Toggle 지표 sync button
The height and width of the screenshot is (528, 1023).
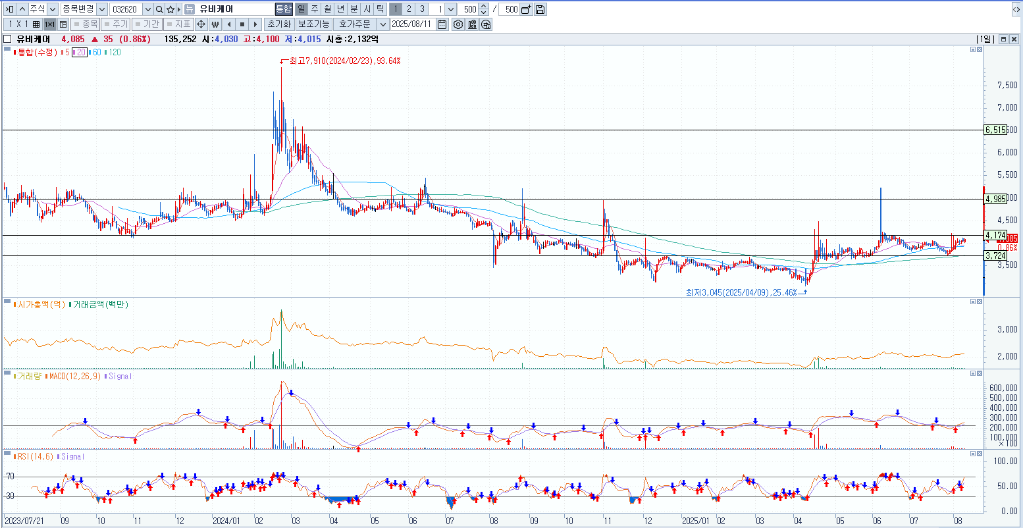pos(178,24)
